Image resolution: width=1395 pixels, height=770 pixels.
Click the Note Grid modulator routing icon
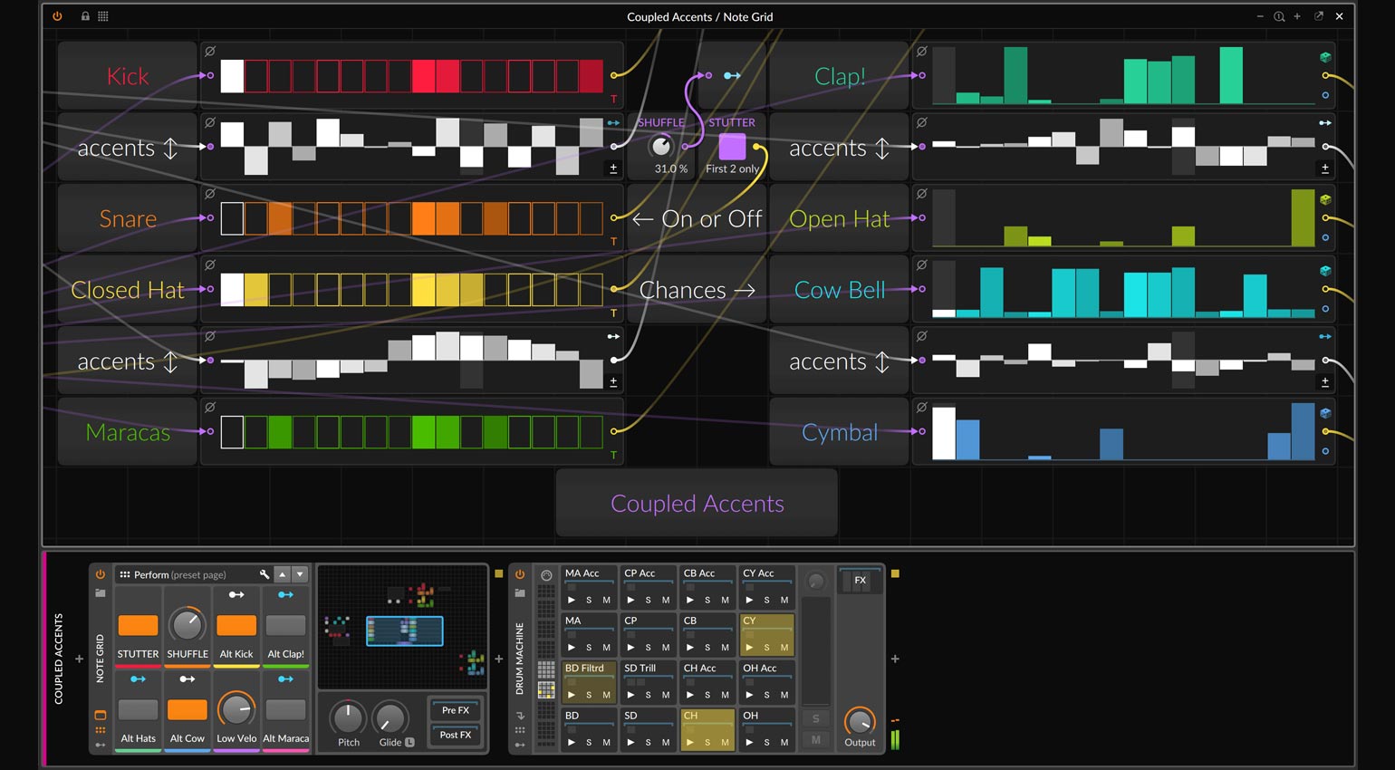click(x=101, y=745)
